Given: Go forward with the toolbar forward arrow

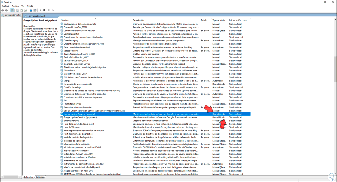Looking at the screenshot, I should coord(7,10).
